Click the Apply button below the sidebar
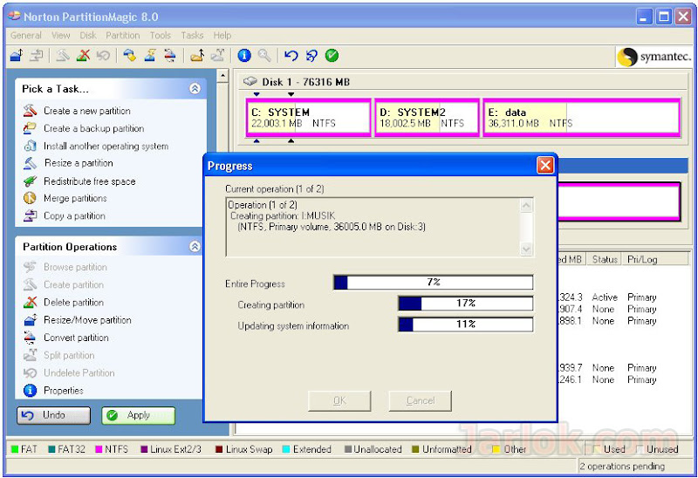Image resolution: width=698 pixels, height=478 pixels. (138, 415)
